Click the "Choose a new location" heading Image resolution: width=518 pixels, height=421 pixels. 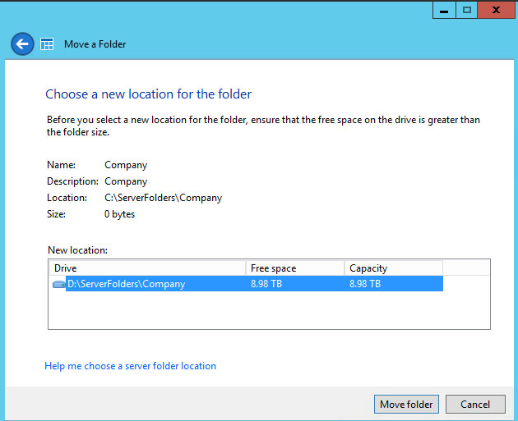(x=148, y=94)
